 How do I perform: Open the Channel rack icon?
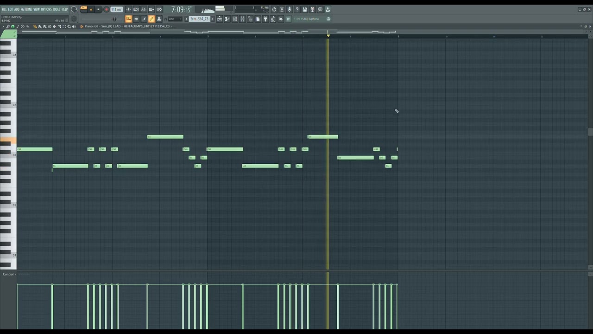click(235, 19)
